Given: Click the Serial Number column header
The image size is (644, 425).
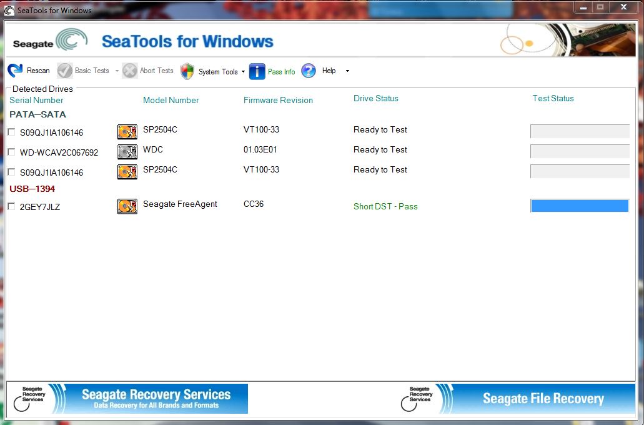Looking at the screenshot, I should [x=36, y=100].
